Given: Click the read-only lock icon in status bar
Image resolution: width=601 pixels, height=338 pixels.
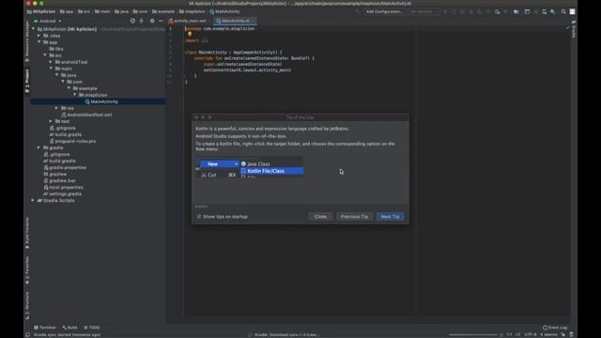Looking at the screenshot, I should 563,334.
